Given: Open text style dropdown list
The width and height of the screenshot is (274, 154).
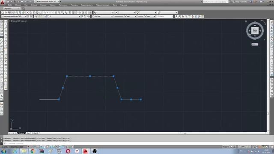Looking at the screenshot, I should 105,12.
